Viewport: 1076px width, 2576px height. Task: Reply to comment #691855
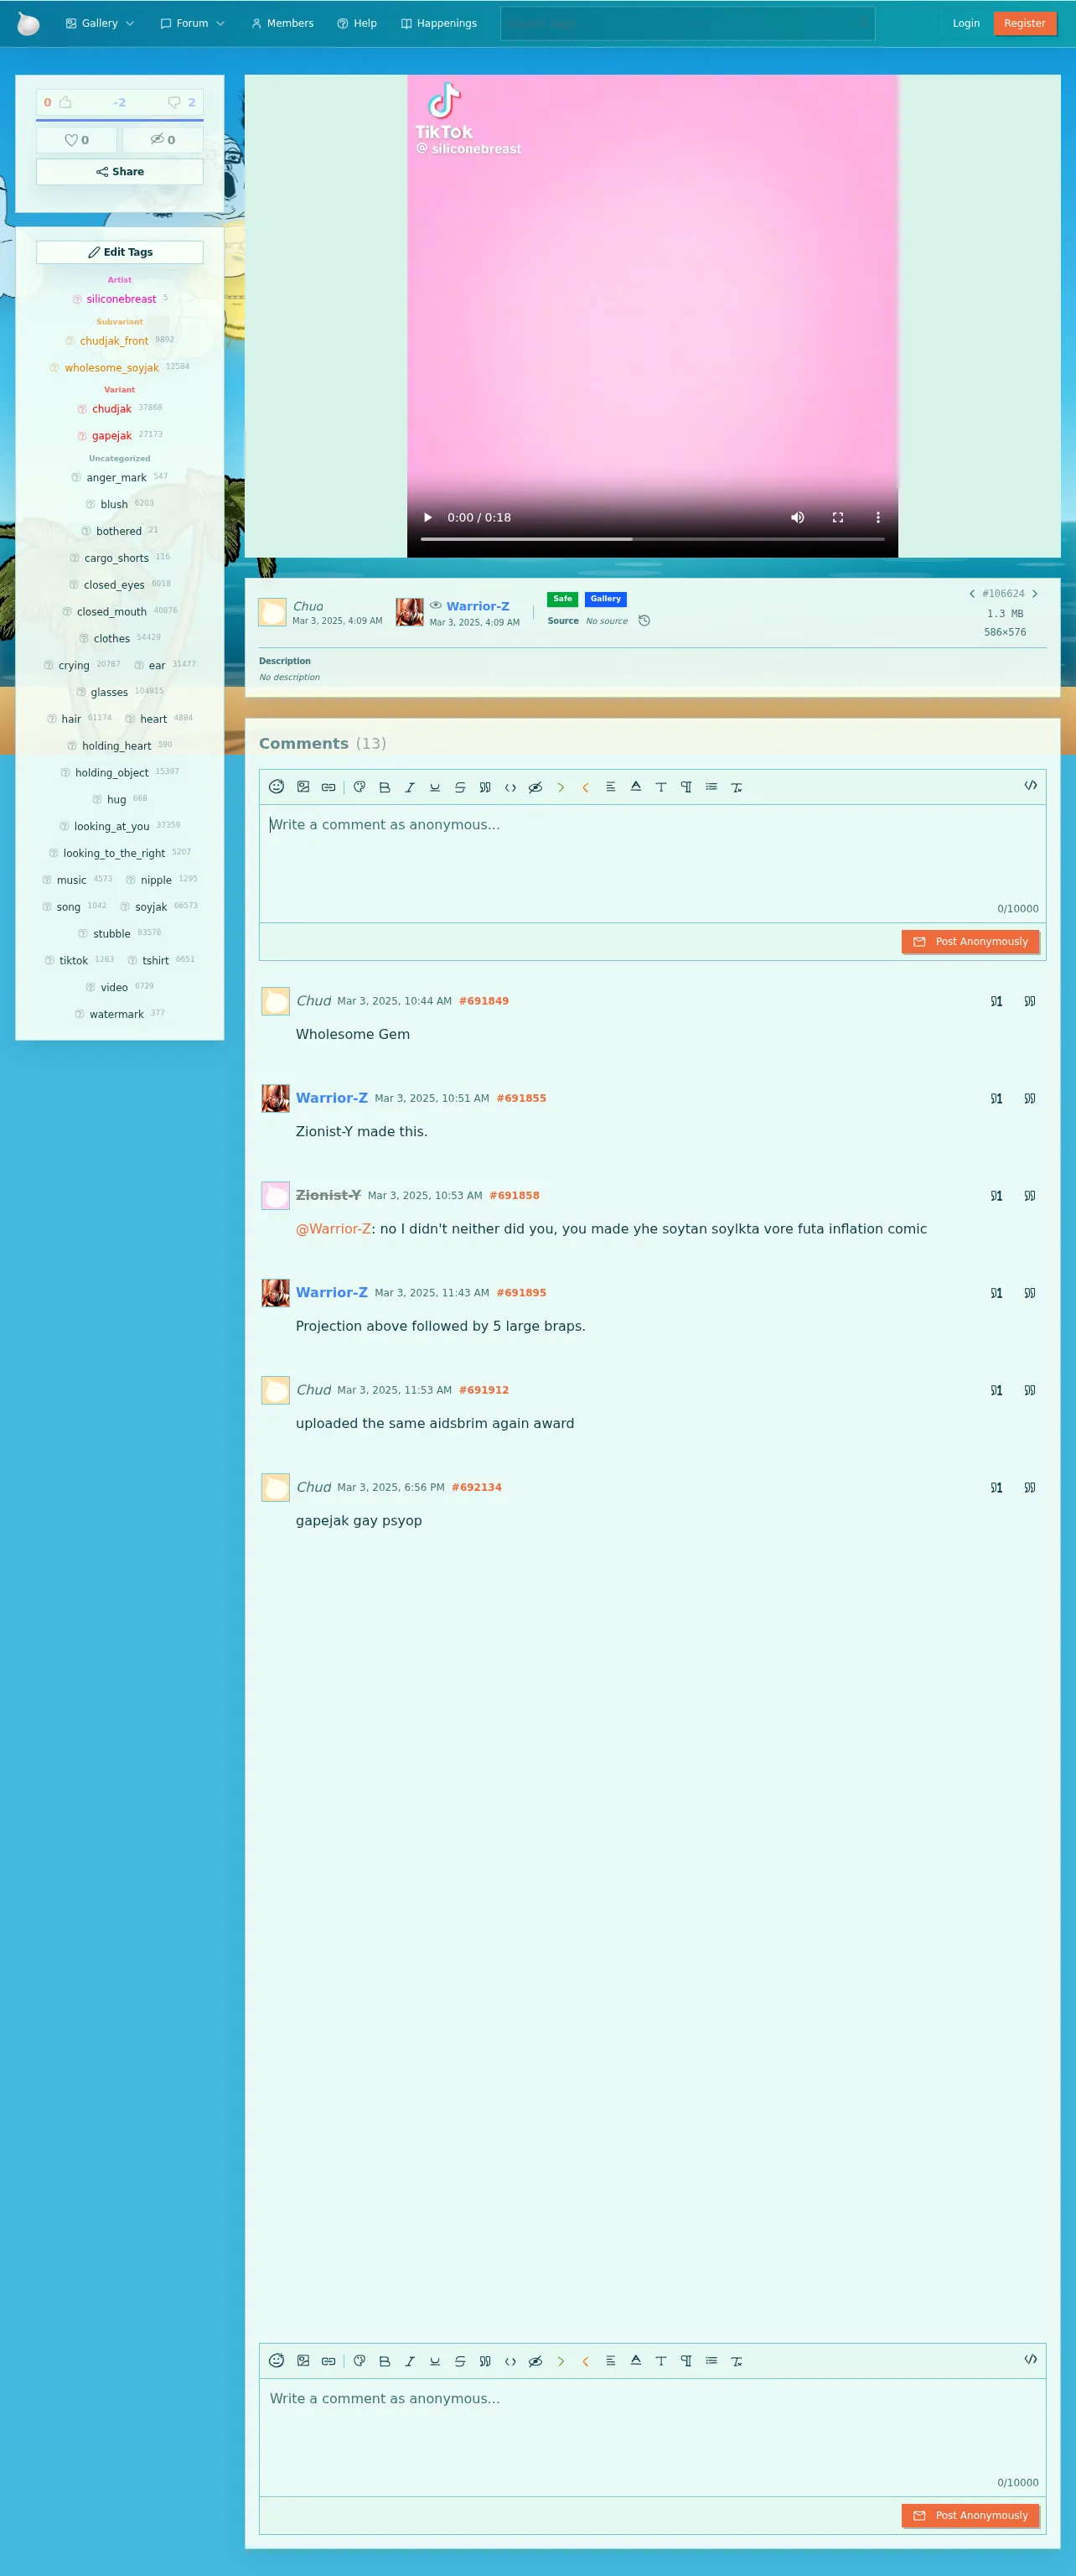pos(996,1099)
